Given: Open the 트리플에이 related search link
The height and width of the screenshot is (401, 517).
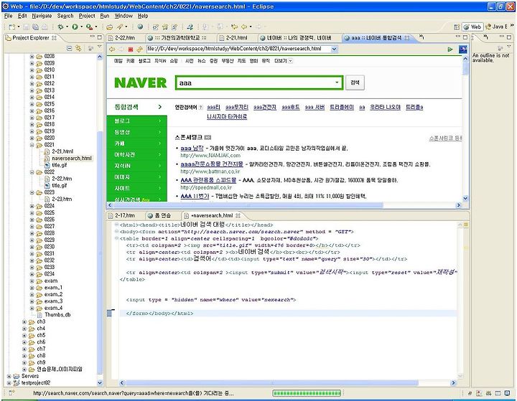Looking at the screenshot, I should [x=342, y=107].
